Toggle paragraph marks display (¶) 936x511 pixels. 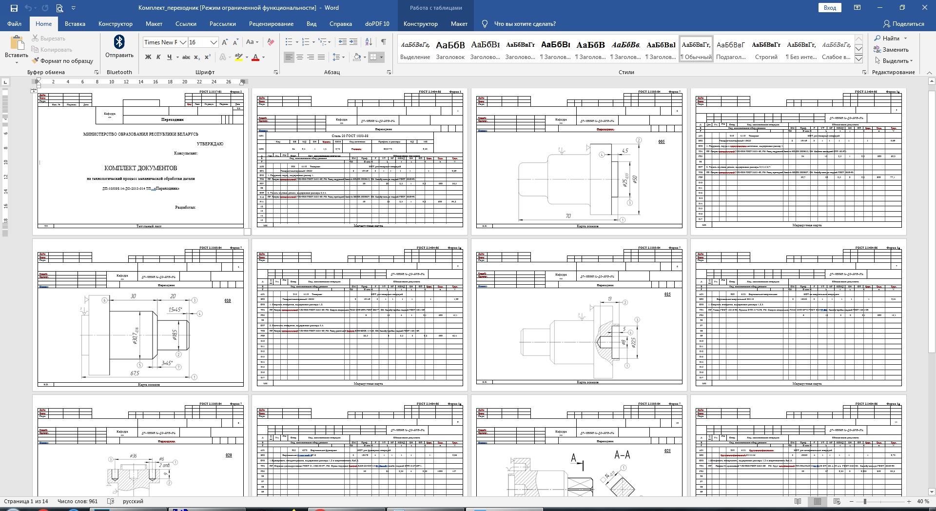coord(384,42)
